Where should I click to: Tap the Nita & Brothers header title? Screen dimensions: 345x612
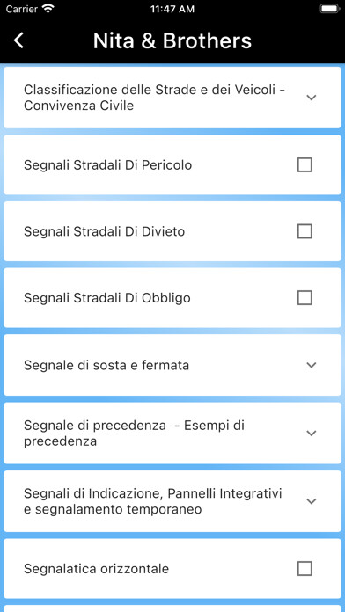point(172,41)
